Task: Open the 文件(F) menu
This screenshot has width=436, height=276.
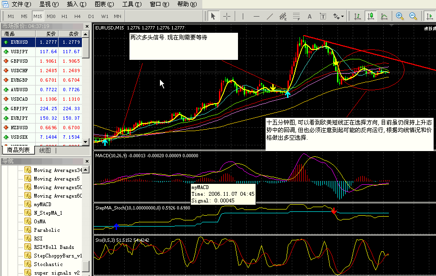Action: point(21,4)
